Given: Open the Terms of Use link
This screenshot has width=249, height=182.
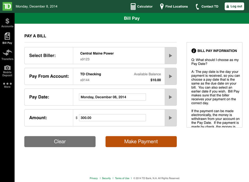Looking at the screenshot, I should (122, 178).
